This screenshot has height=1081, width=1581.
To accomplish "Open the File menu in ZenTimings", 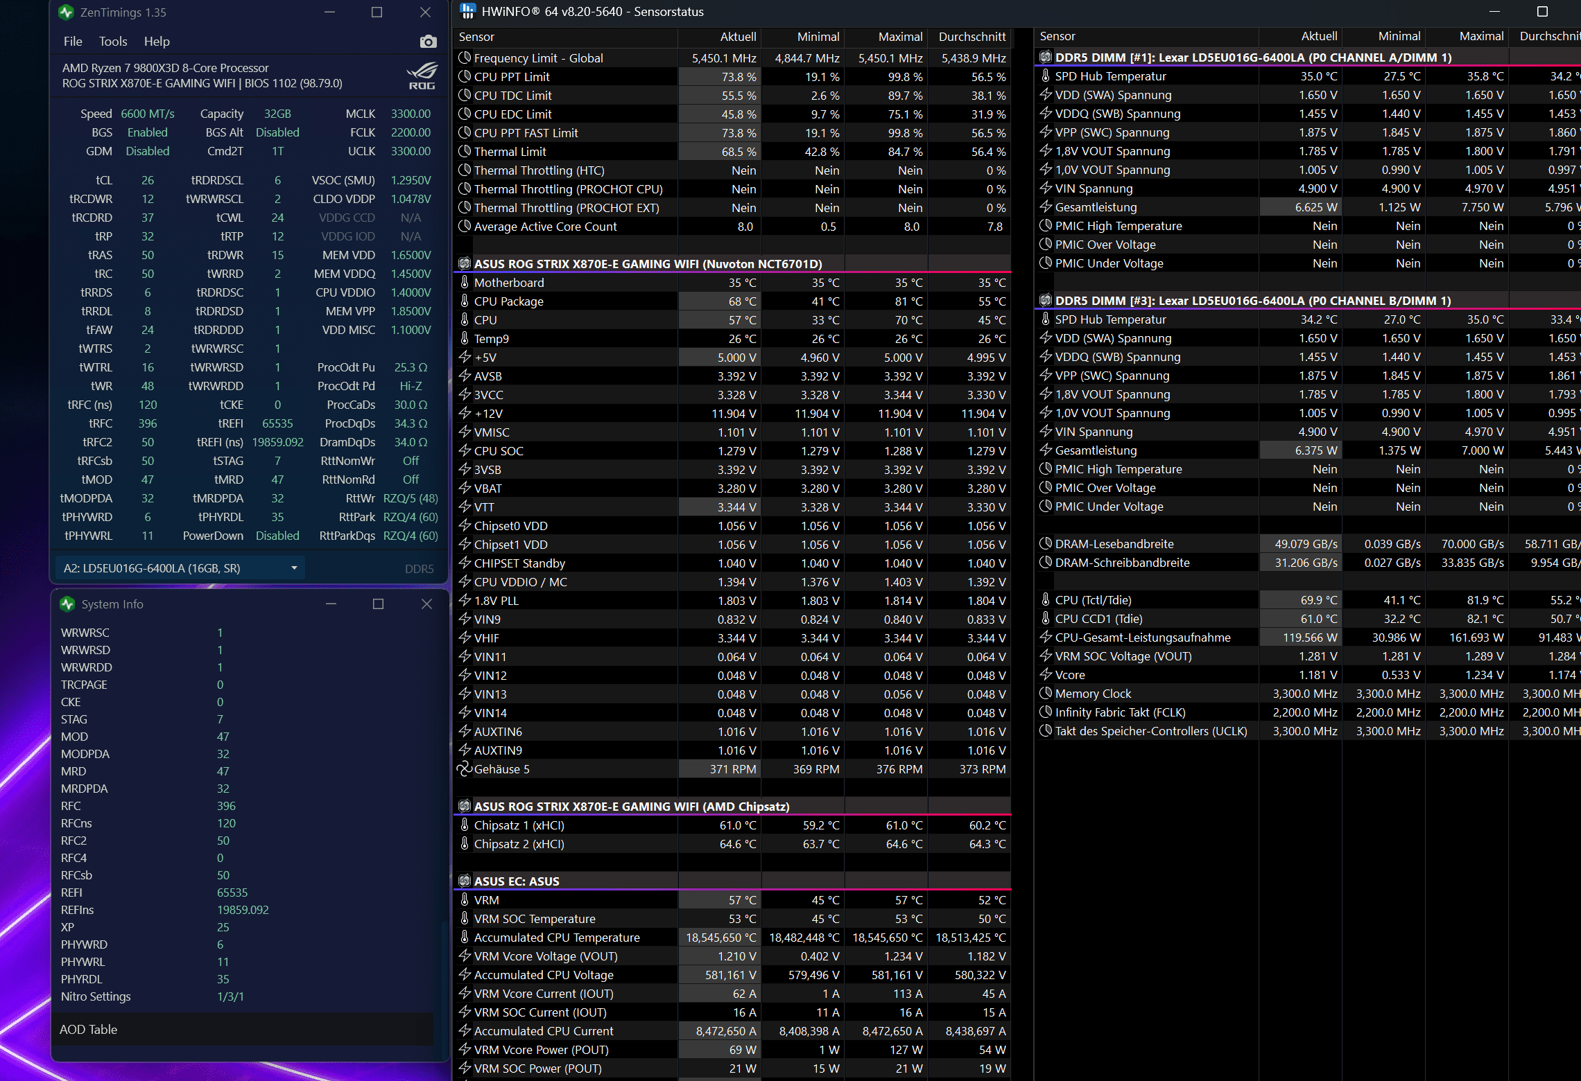I will (x=73, y=42).
